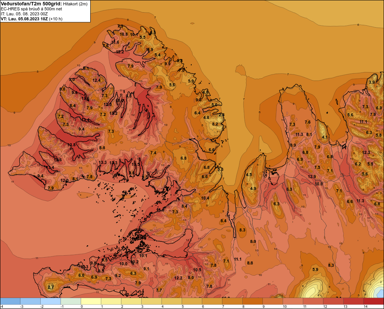Pick the legend swatch between -4 and -3
Image resolution: width=384 pixels, height=309 pixels.
(10, 301)
